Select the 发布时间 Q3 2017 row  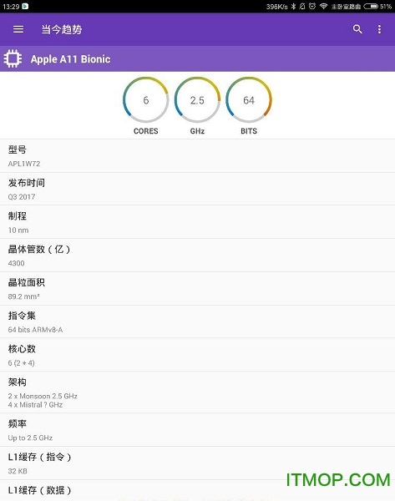coord(197,190)
